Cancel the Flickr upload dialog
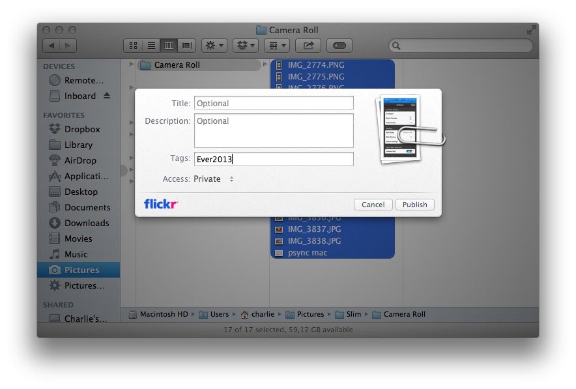Viewport: 576px width, 389px height. click(x=373, y=205)
